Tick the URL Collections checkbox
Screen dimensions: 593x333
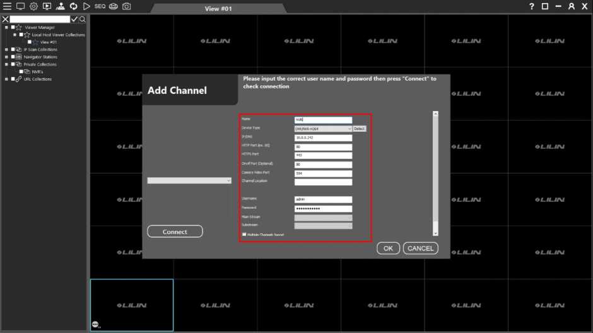13,79
